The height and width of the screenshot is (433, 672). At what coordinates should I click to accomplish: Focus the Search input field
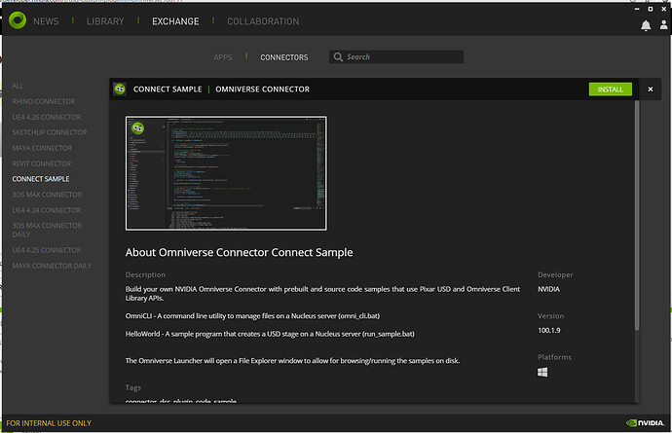[396, 57]
